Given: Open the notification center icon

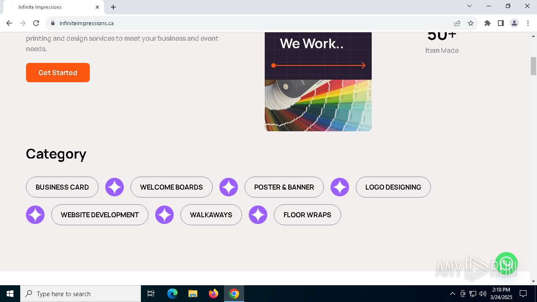Looking at the screenshot, I should point(523,294).
